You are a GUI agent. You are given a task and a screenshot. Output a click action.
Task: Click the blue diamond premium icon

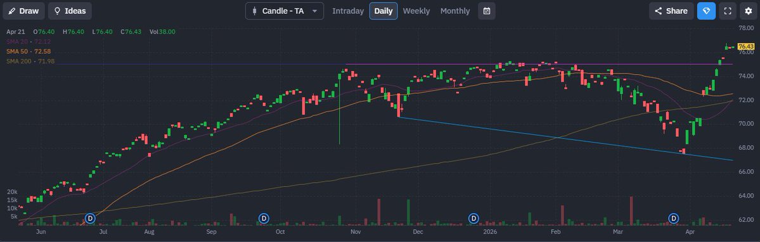click(x=706, y=11)
